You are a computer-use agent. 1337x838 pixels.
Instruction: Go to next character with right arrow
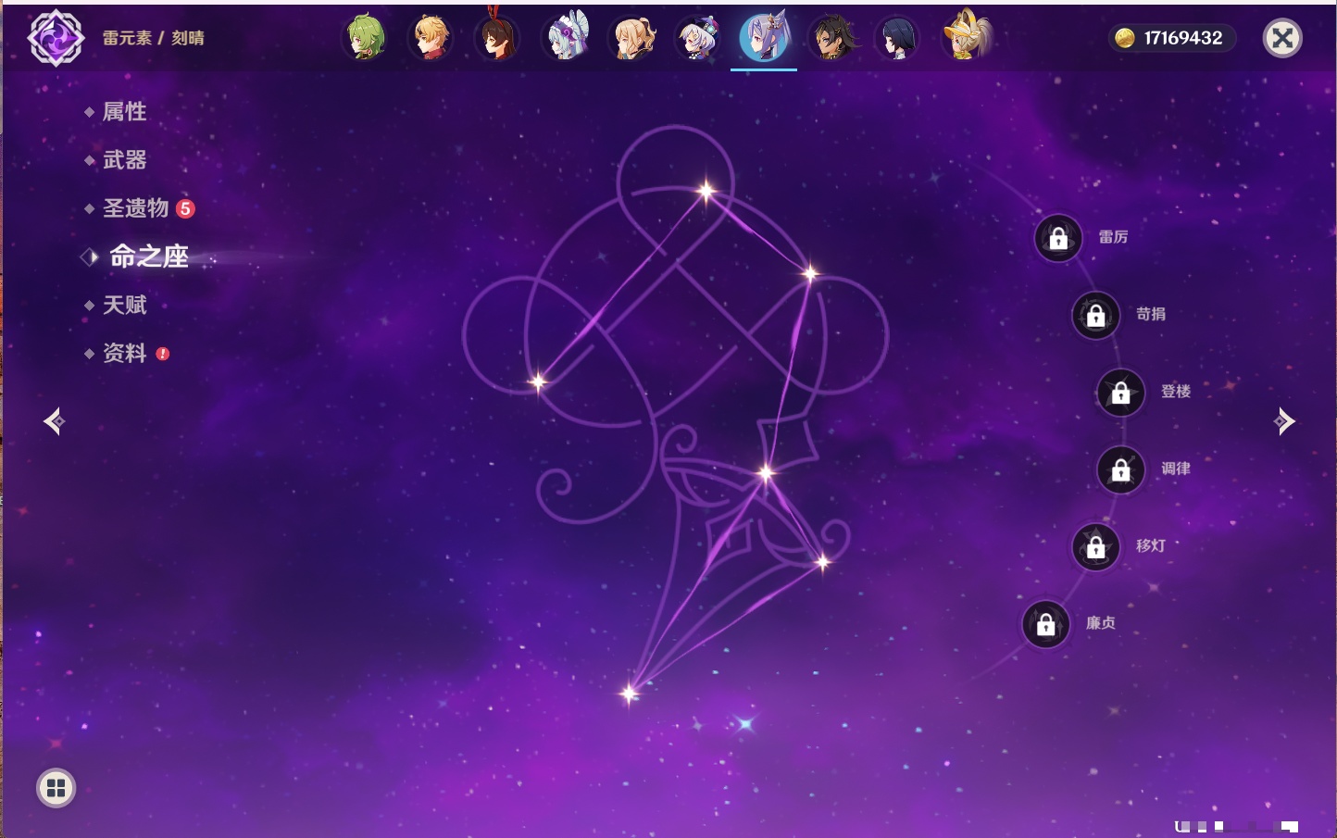click(1284, 421)
